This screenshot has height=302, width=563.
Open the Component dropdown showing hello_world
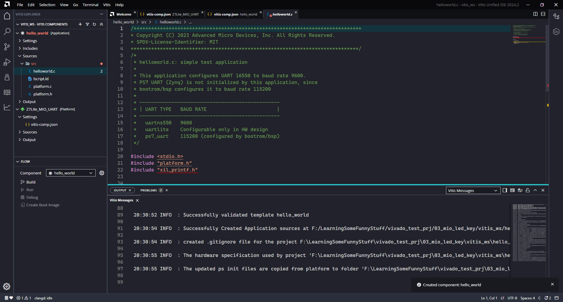71,173
